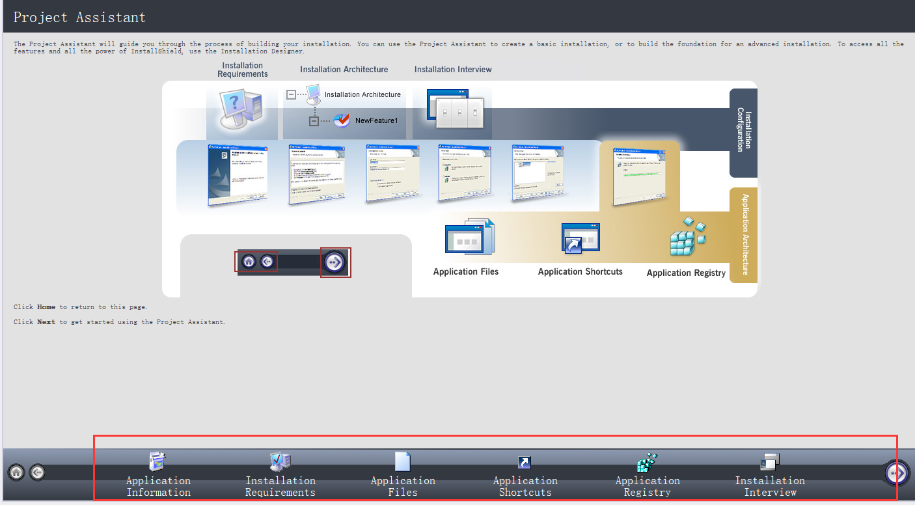Select the vertical Installation Configuration tab
This screenshot has height=505, width=915.
[x=743, y=133]
